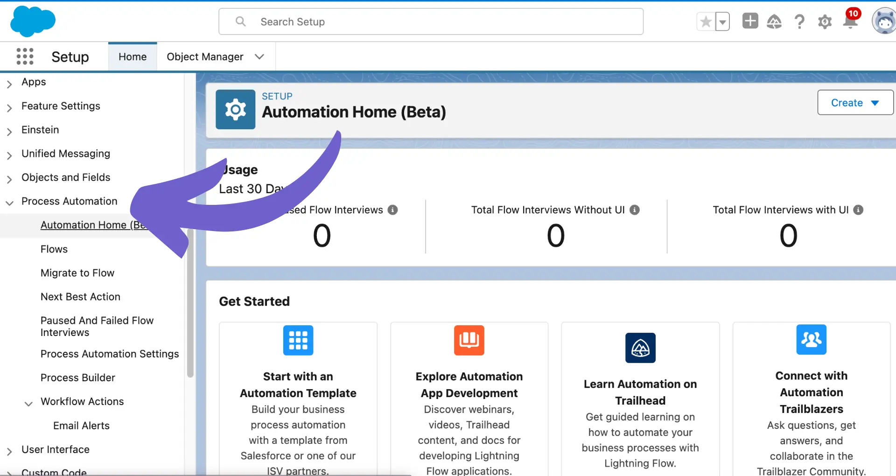Screen dimensions: 896x476
Task: Collapse the Workflow Actions node
Action: 28,403
